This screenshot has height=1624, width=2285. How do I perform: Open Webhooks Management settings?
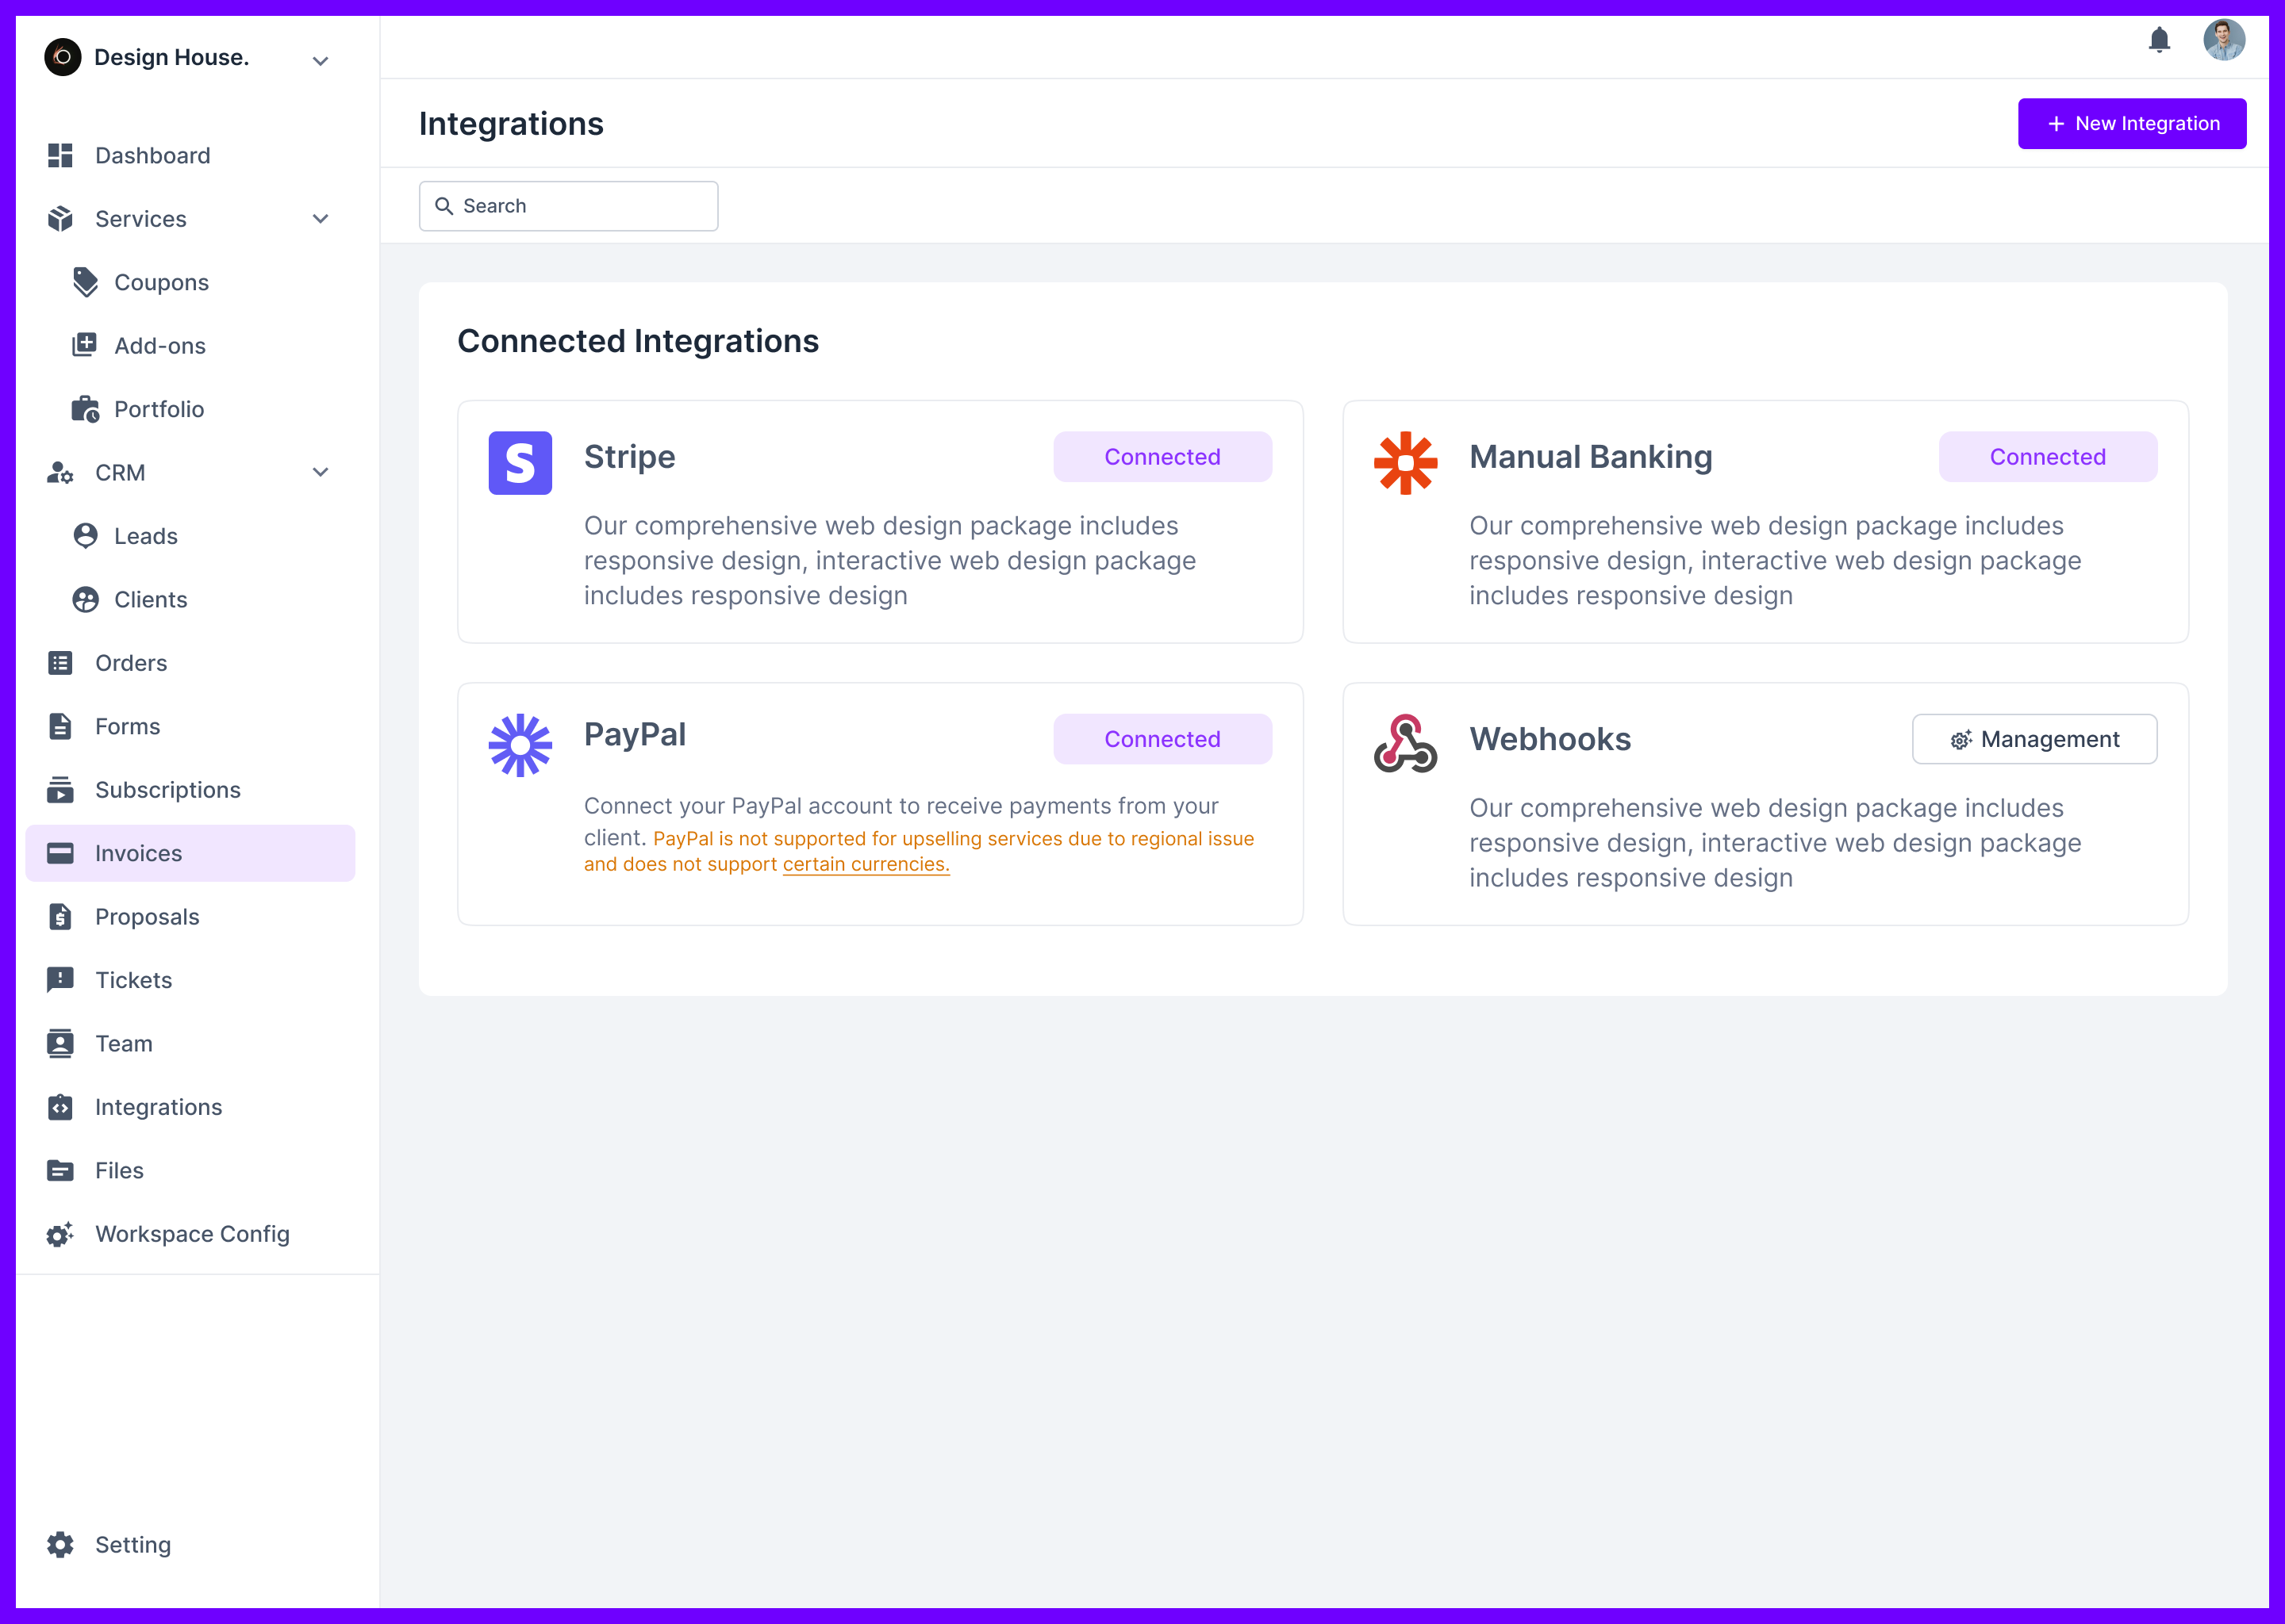2034,739
